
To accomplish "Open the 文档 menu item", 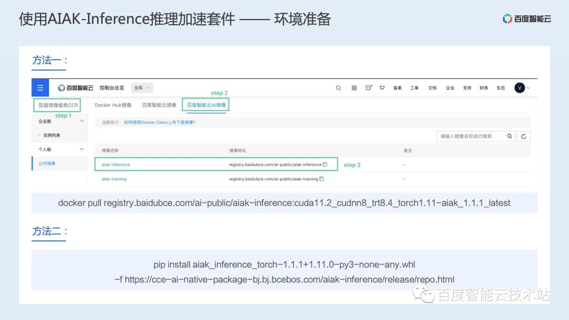I will [432, 88].
